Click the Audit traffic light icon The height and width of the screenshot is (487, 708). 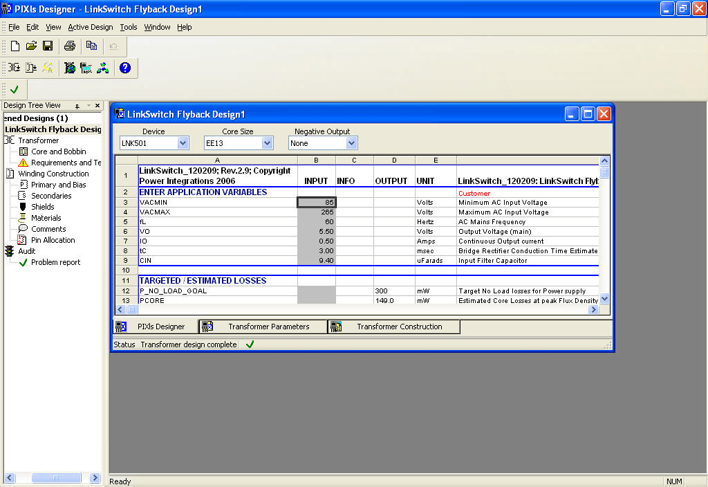(x=10, y=251)
